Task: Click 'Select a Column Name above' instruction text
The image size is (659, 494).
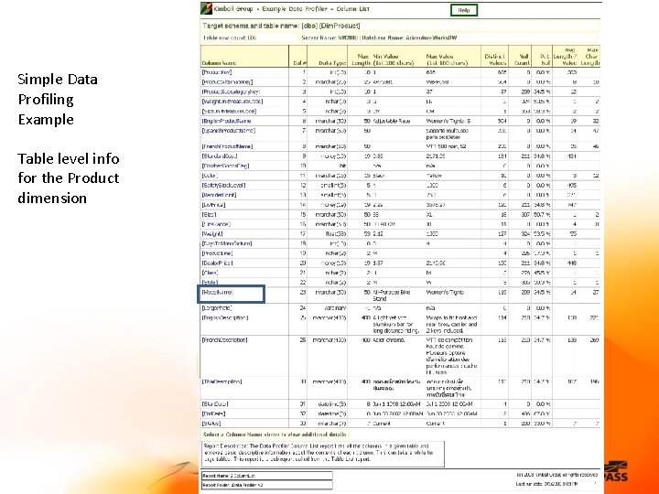Action: (275, 435)
